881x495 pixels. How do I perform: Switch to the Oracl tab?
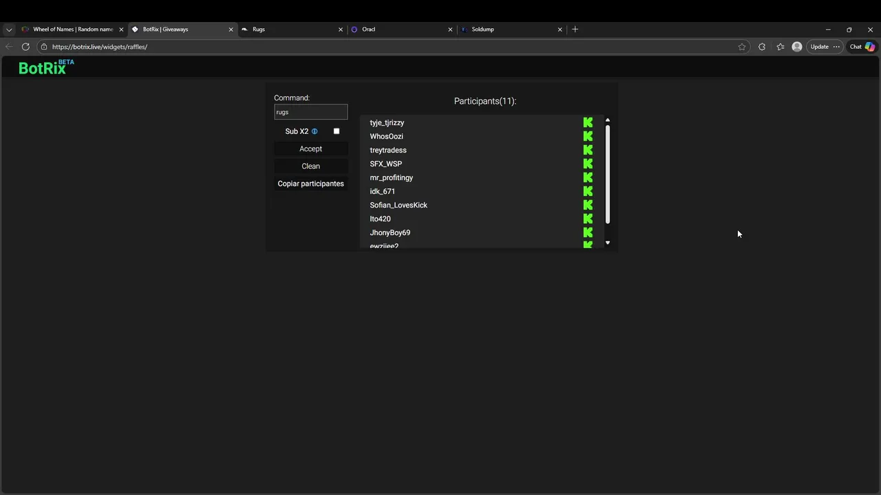pyautogui.click(x=402, y=30)
